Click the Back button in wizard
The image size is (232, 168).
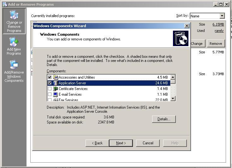click(97, 143)
